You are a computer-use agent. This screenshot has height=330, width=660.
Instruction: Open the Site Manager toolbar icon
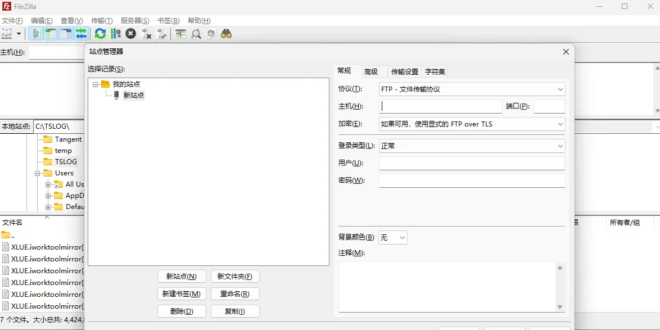[x=7, y=33]
